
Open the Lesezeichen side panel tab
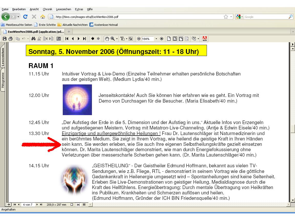[3, 57]
